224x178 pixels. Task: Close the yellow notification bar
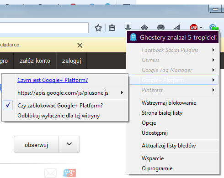pos(80,45)
